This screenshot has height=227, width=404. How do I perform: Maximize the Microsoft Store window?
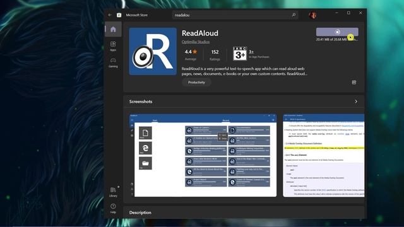348,13
